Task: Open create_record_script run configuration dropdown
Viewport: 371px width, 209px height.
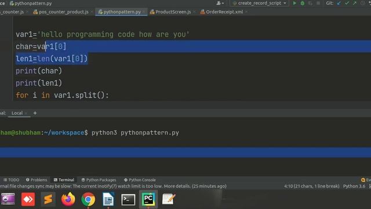Action: point(259,3)
